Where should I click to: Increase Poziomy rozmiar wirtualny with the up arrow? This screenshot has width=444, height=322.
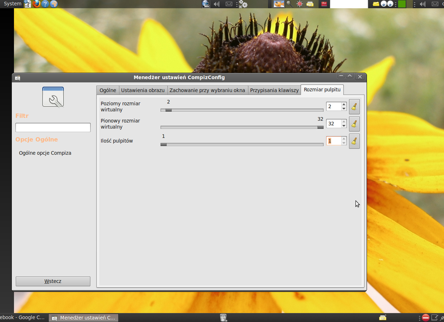coord(344,104)
